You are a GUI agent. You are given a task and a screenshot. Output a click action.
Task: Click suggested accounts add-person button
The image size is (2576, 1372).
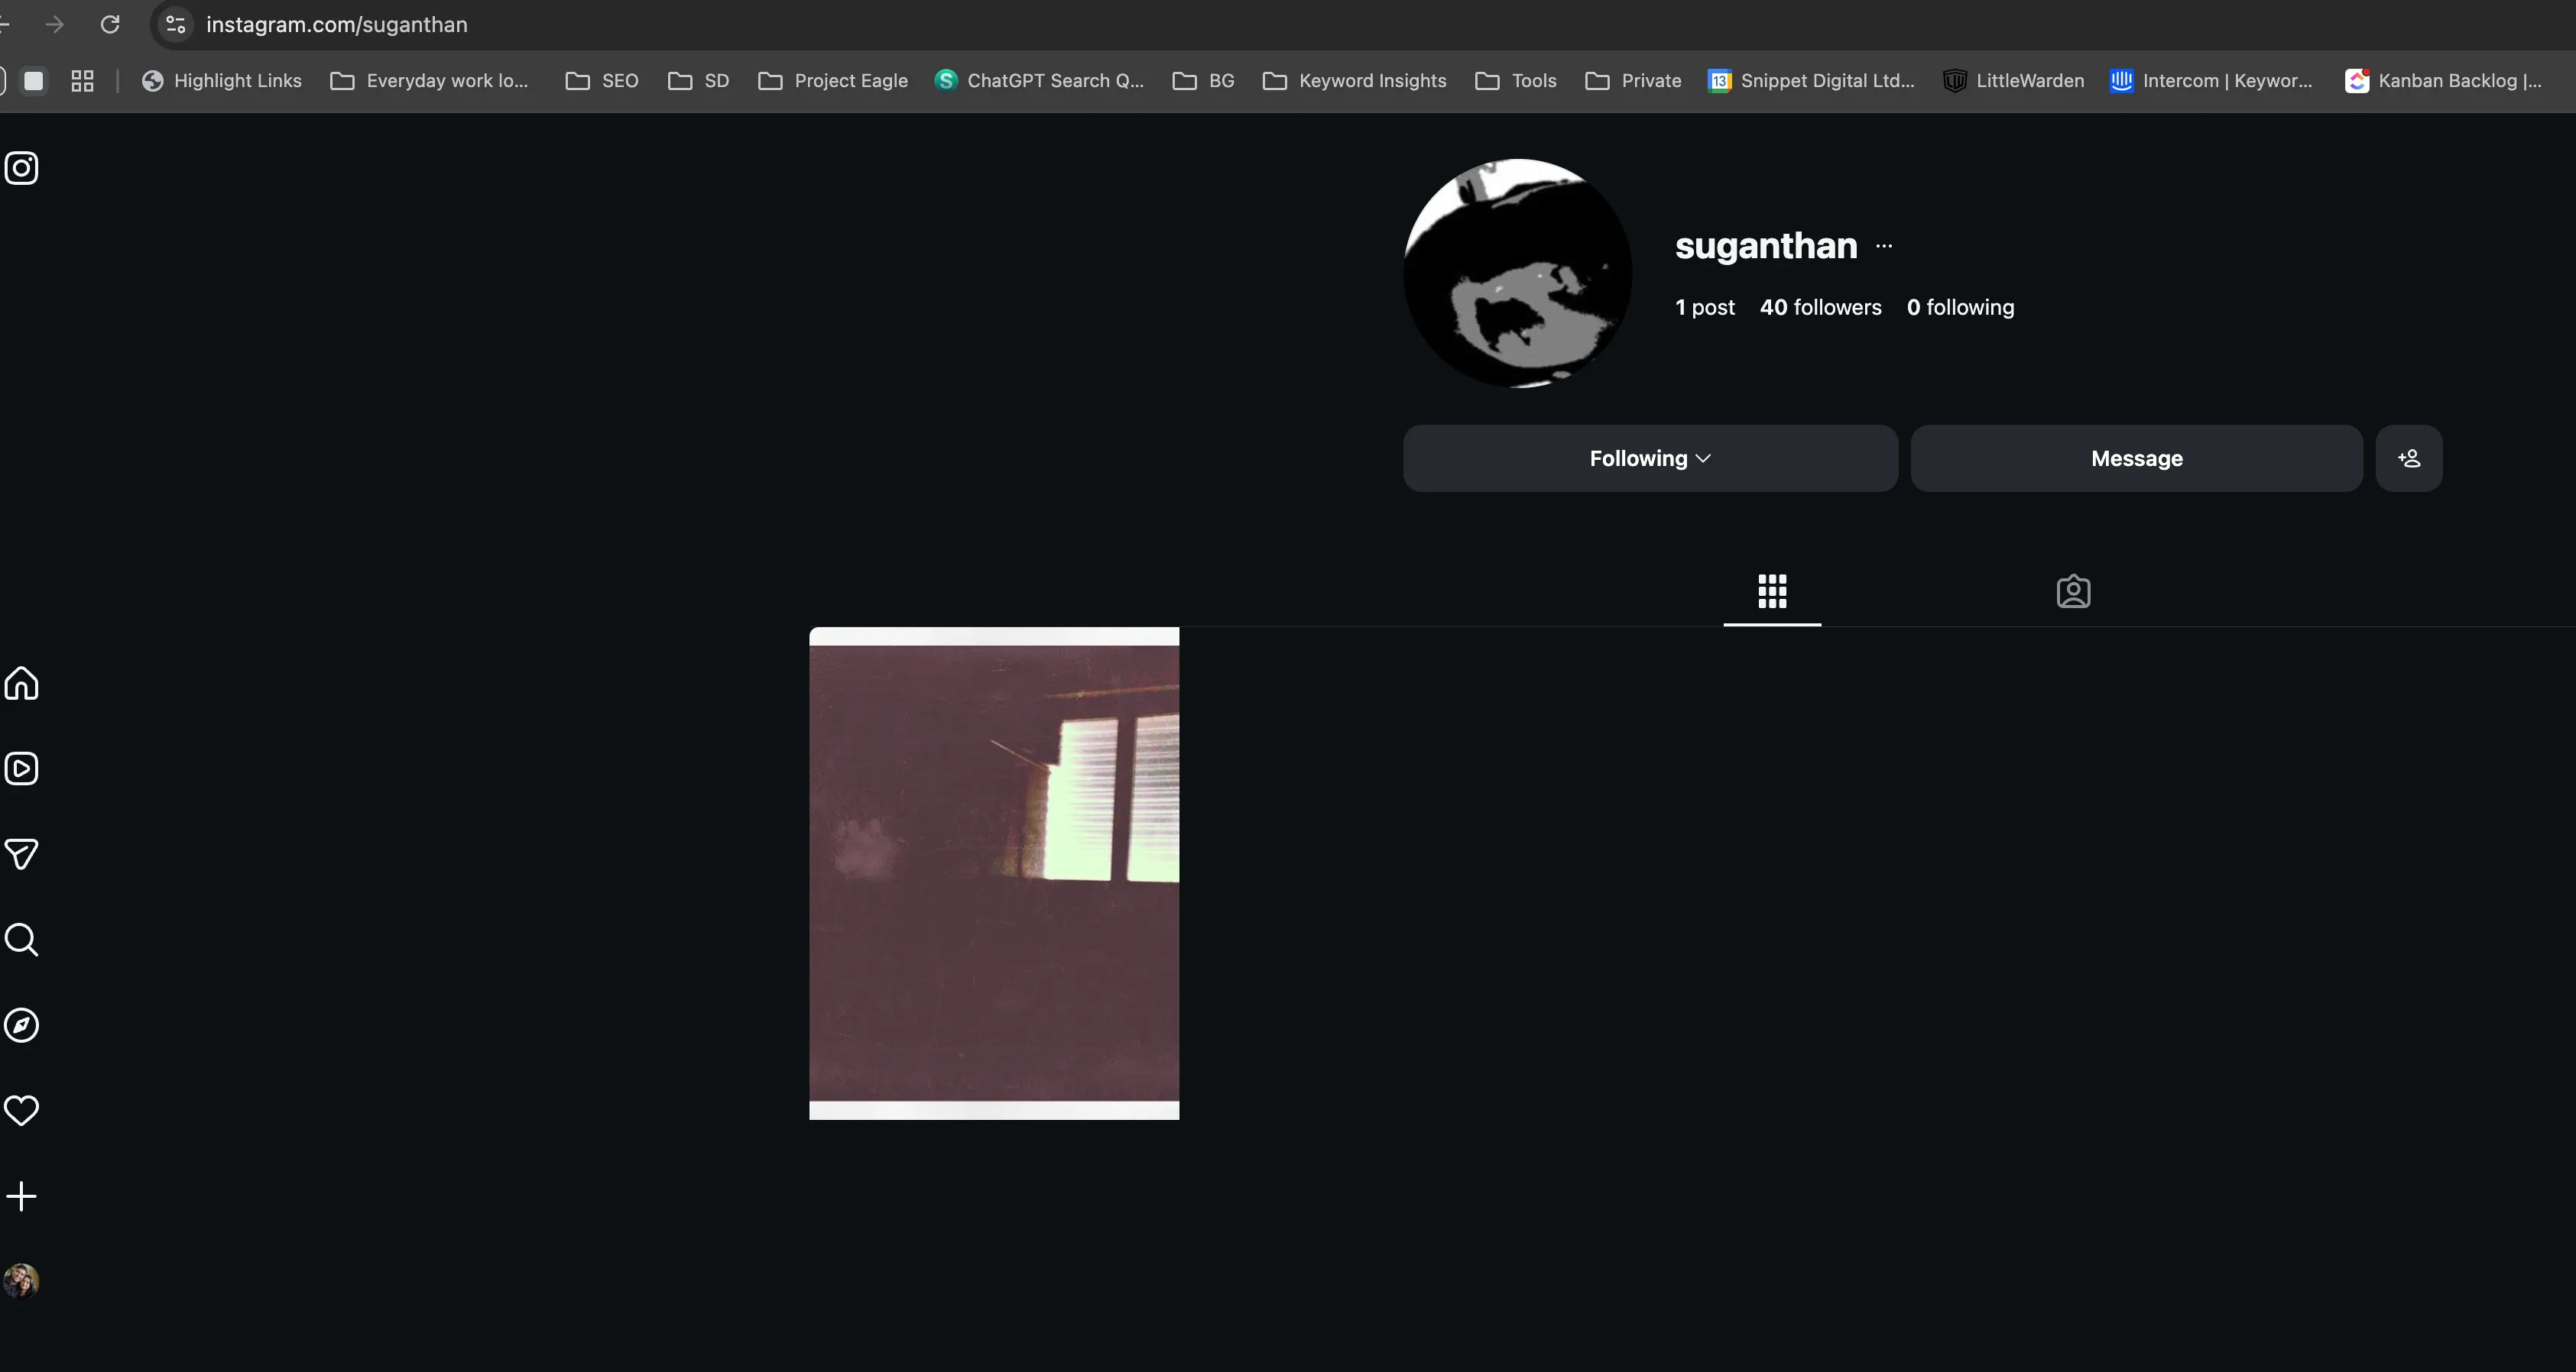[2408, 458]
